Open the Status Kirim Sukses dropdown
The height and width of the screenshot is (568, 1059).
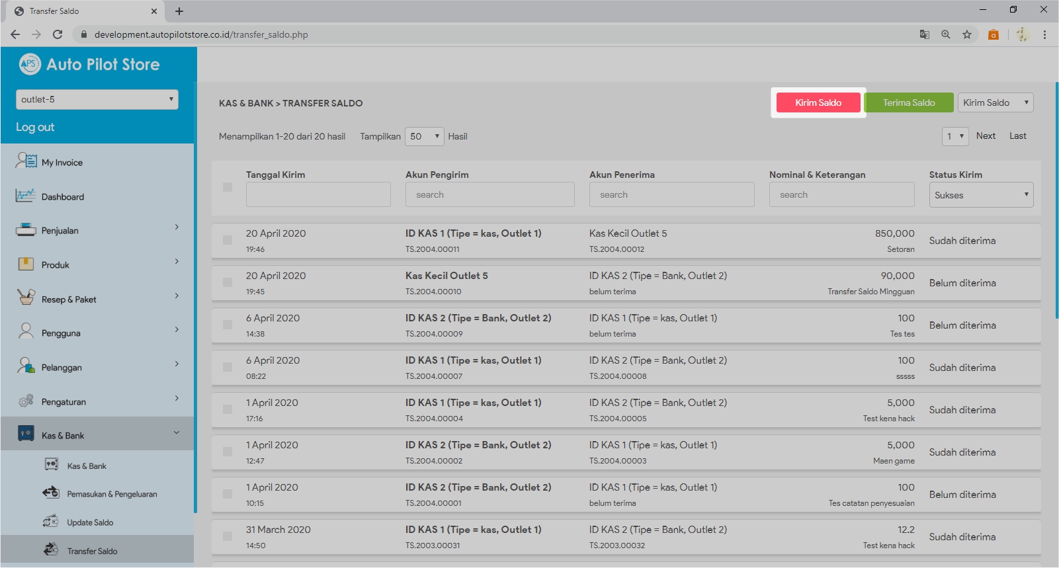click(981, 195)
